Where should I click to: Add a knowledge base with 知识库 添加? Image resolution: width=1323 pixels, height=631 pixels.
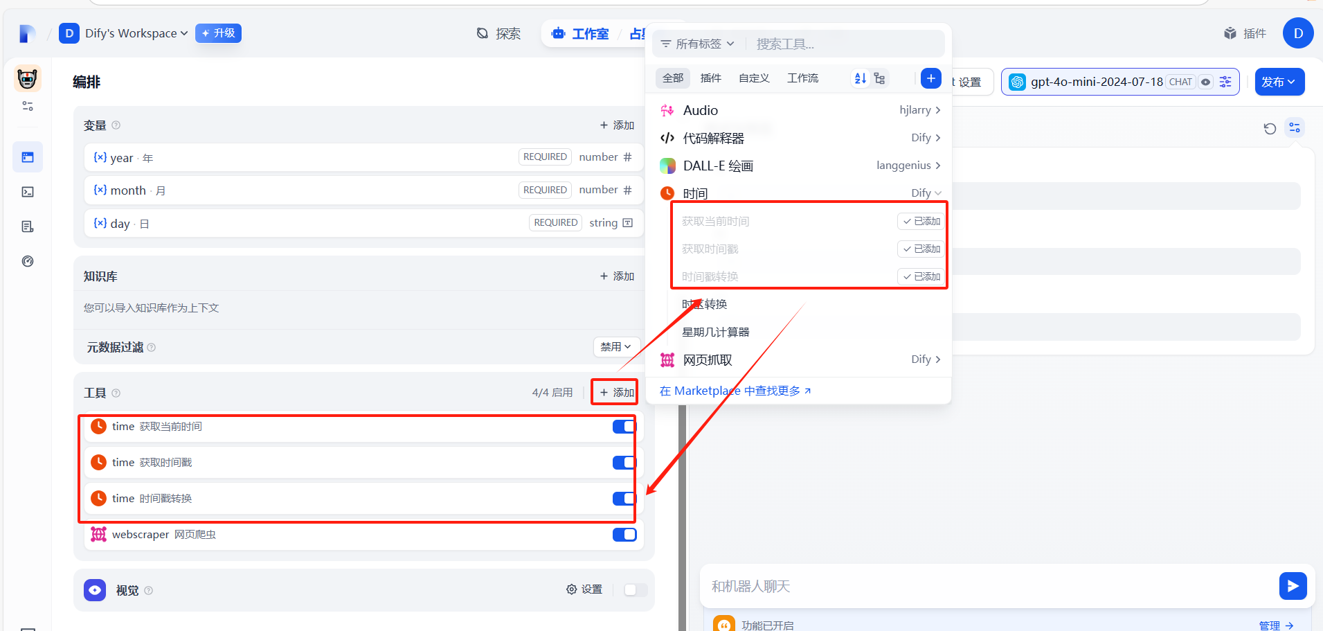tap(617, 276)
